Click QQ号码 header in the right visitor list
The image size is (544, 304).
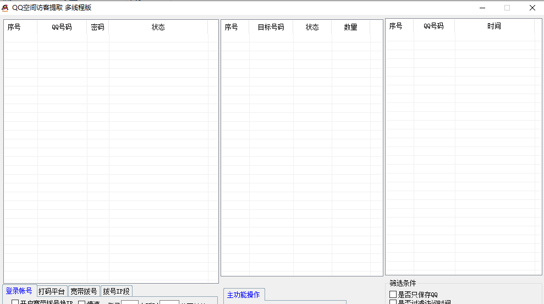pos(433,26)
